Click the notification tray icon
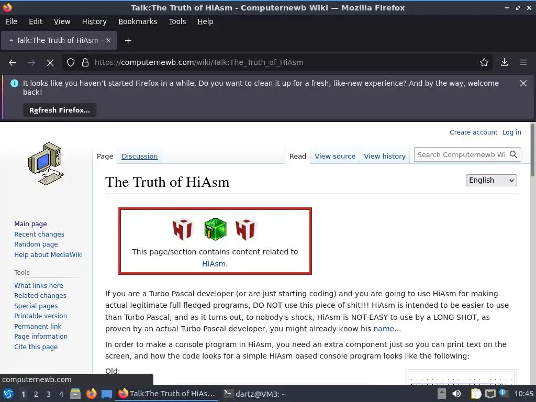The height and width of the screenshot is (402, 536). (503, 393)
